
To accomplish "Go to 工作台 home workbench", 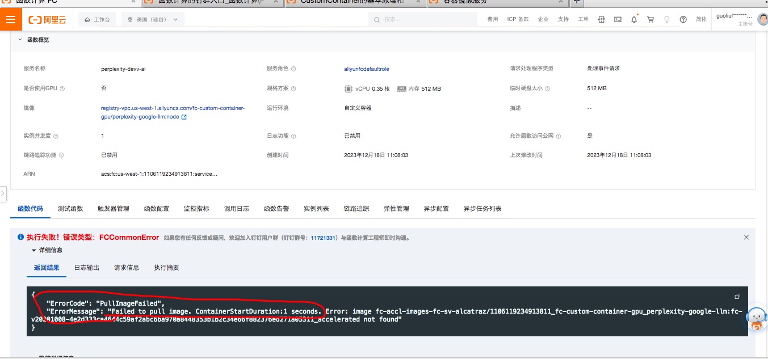I will [x=97, y=20].
